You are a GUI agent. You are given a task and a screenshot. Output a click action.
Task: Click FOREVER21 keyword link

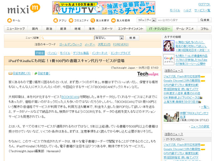tap(121, 45)
